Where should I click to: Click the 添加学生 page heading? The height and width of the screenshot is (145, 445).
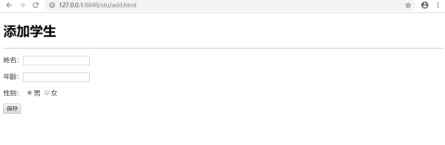coord(30,32)
